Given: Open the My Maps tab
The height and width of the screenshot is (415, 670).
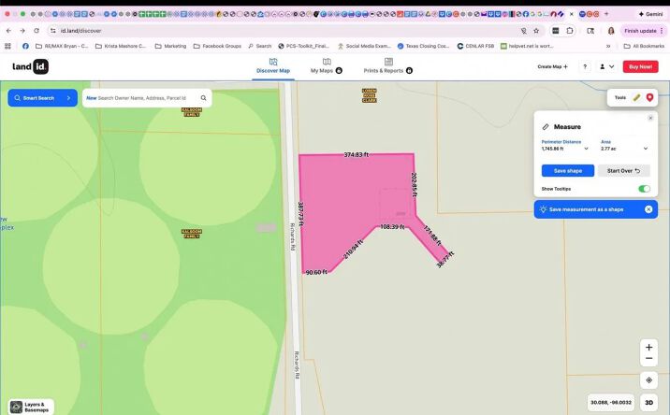Looking at the screenshot, I should [326, 66].
